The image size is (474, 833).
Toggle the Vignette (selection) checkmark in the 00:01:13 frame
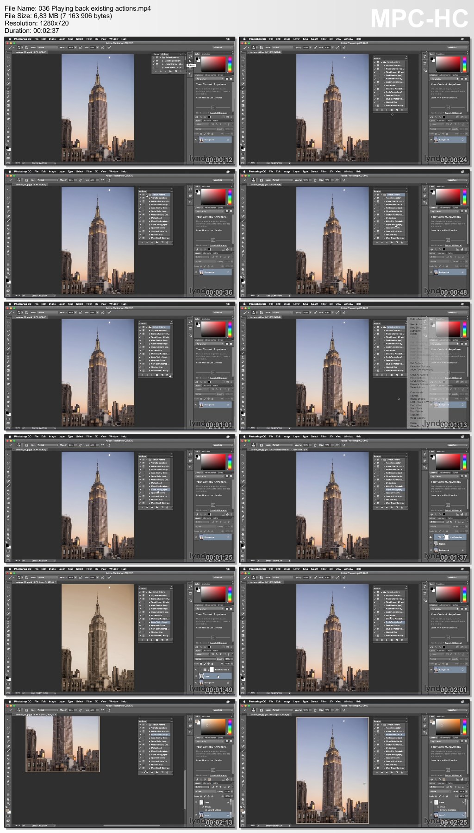pyautogui.click(x=374, y=330)
